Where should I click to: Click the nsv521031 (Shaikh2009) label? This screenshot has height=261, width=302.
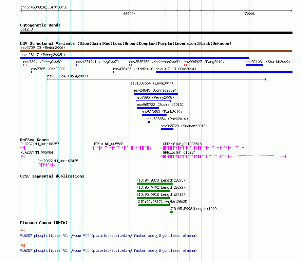pos(268,62)
